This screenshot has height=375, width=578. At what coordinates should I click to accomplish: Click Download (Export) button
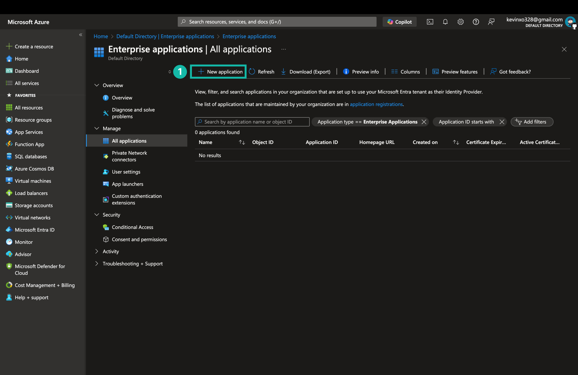point(306,72)
